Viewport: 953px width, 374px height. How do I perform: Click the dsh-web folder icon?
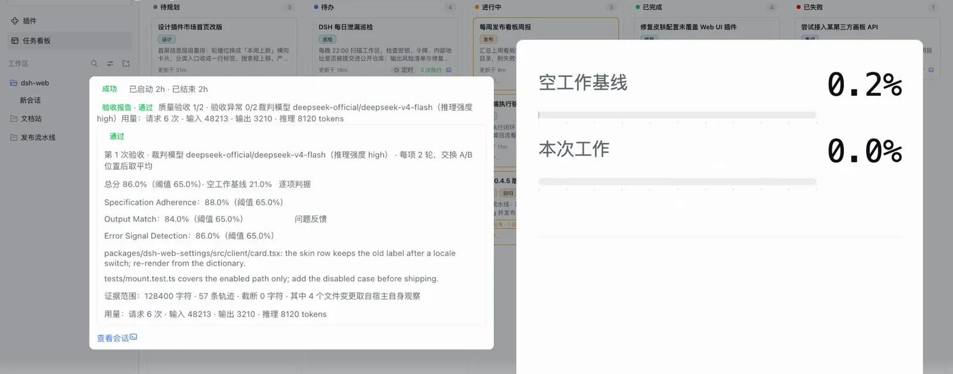point(14,83)
